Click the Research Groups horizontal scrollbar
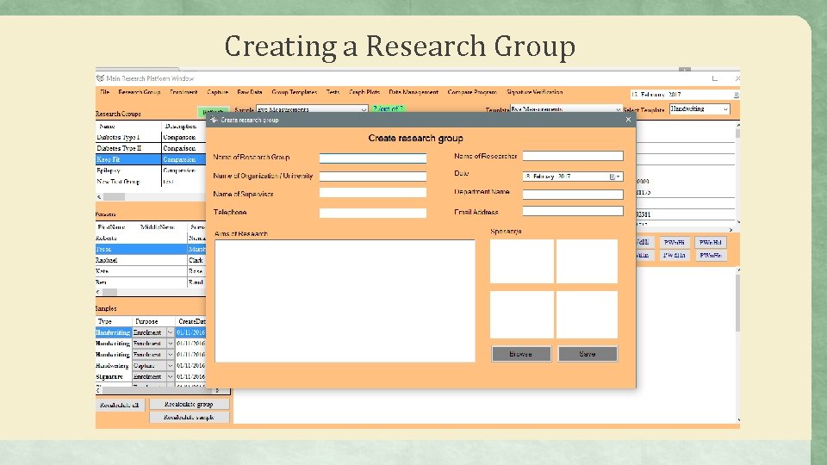 coord(150,196)
